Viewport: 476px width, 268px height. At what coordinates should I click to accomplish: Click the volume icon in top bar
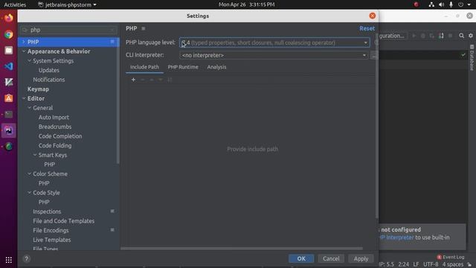pyautogui.click(x=441, y=4)
